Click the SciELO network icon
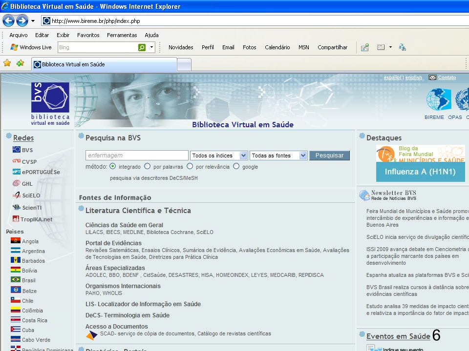The image size is (469, 351). click(17, 195)
